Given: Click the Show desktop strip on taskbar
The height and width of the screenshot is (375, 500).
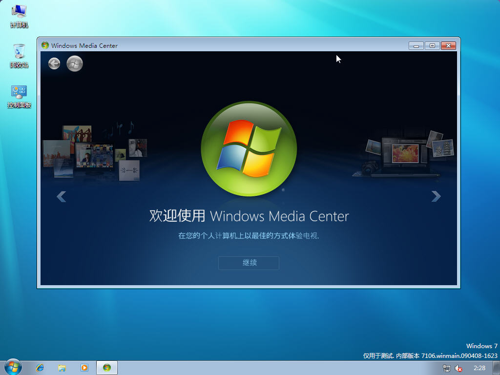Looking at the screenshot, I should (x=497, y=368).
